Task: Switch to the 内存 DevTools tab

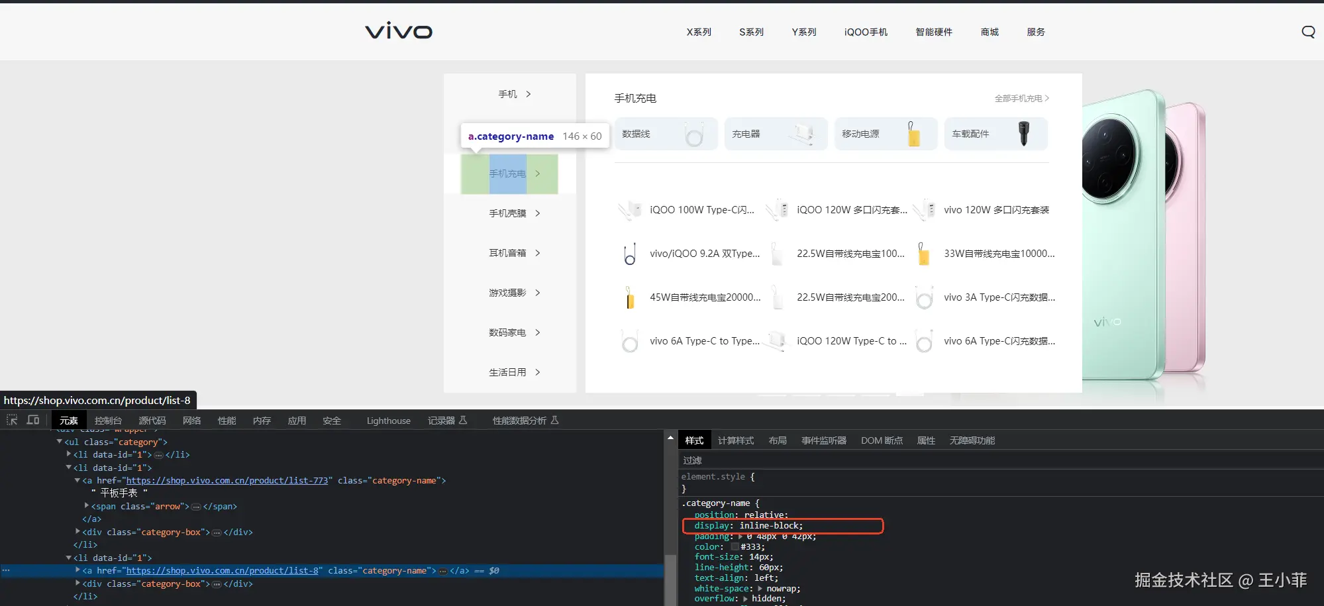Action: tap(262, 421)
